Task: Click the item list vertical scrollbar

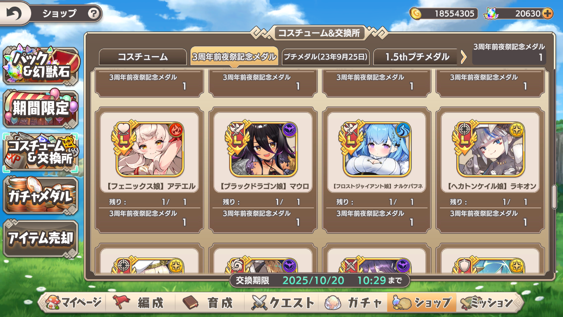Action: point(554,196)
